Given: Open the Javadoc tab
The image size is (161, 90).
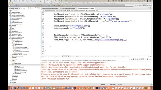Looking at the screenshot, I should click(x=51, y=57).
